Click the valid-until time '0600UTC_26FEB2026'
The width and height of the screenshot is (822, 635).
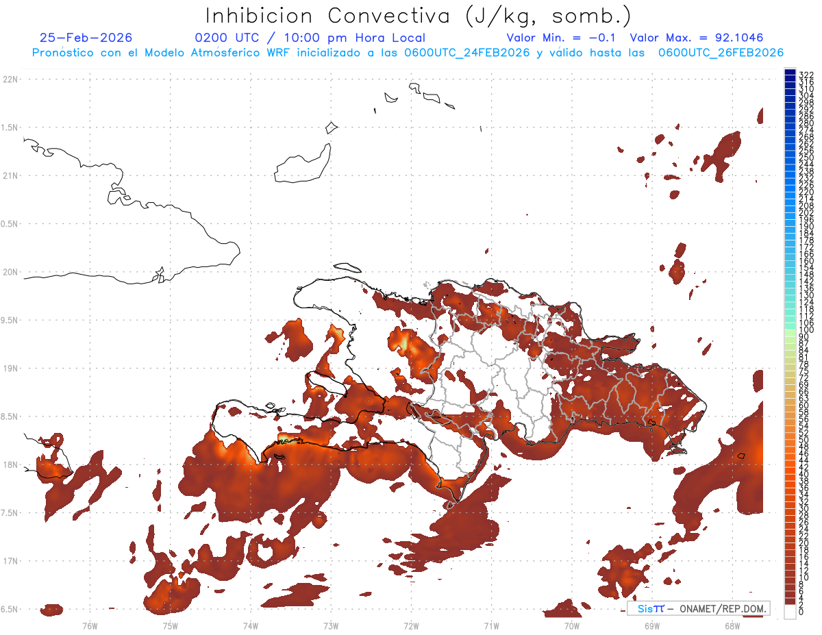[721, 53]
